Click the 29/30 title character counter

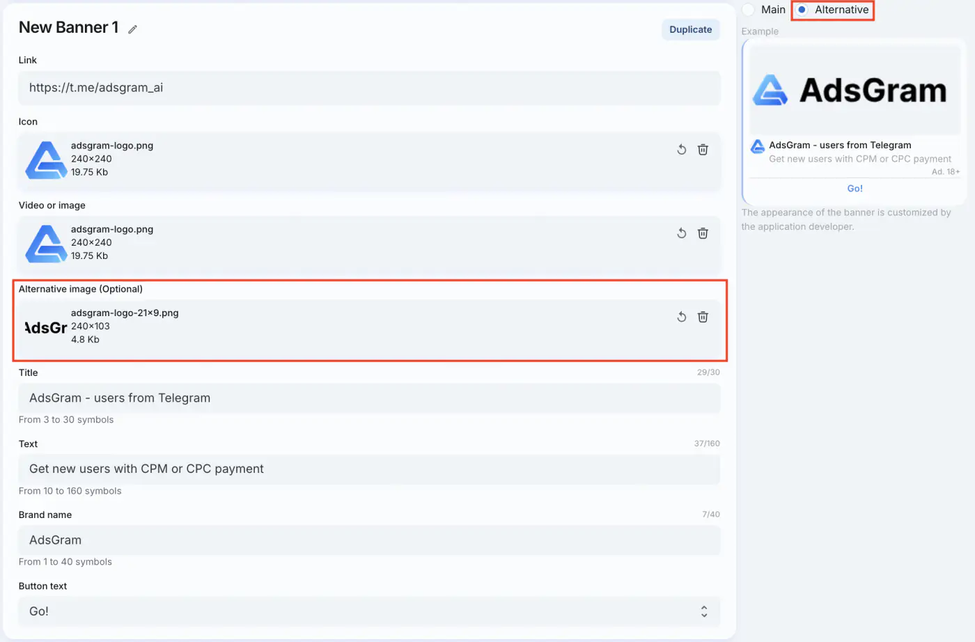point(708,373)
